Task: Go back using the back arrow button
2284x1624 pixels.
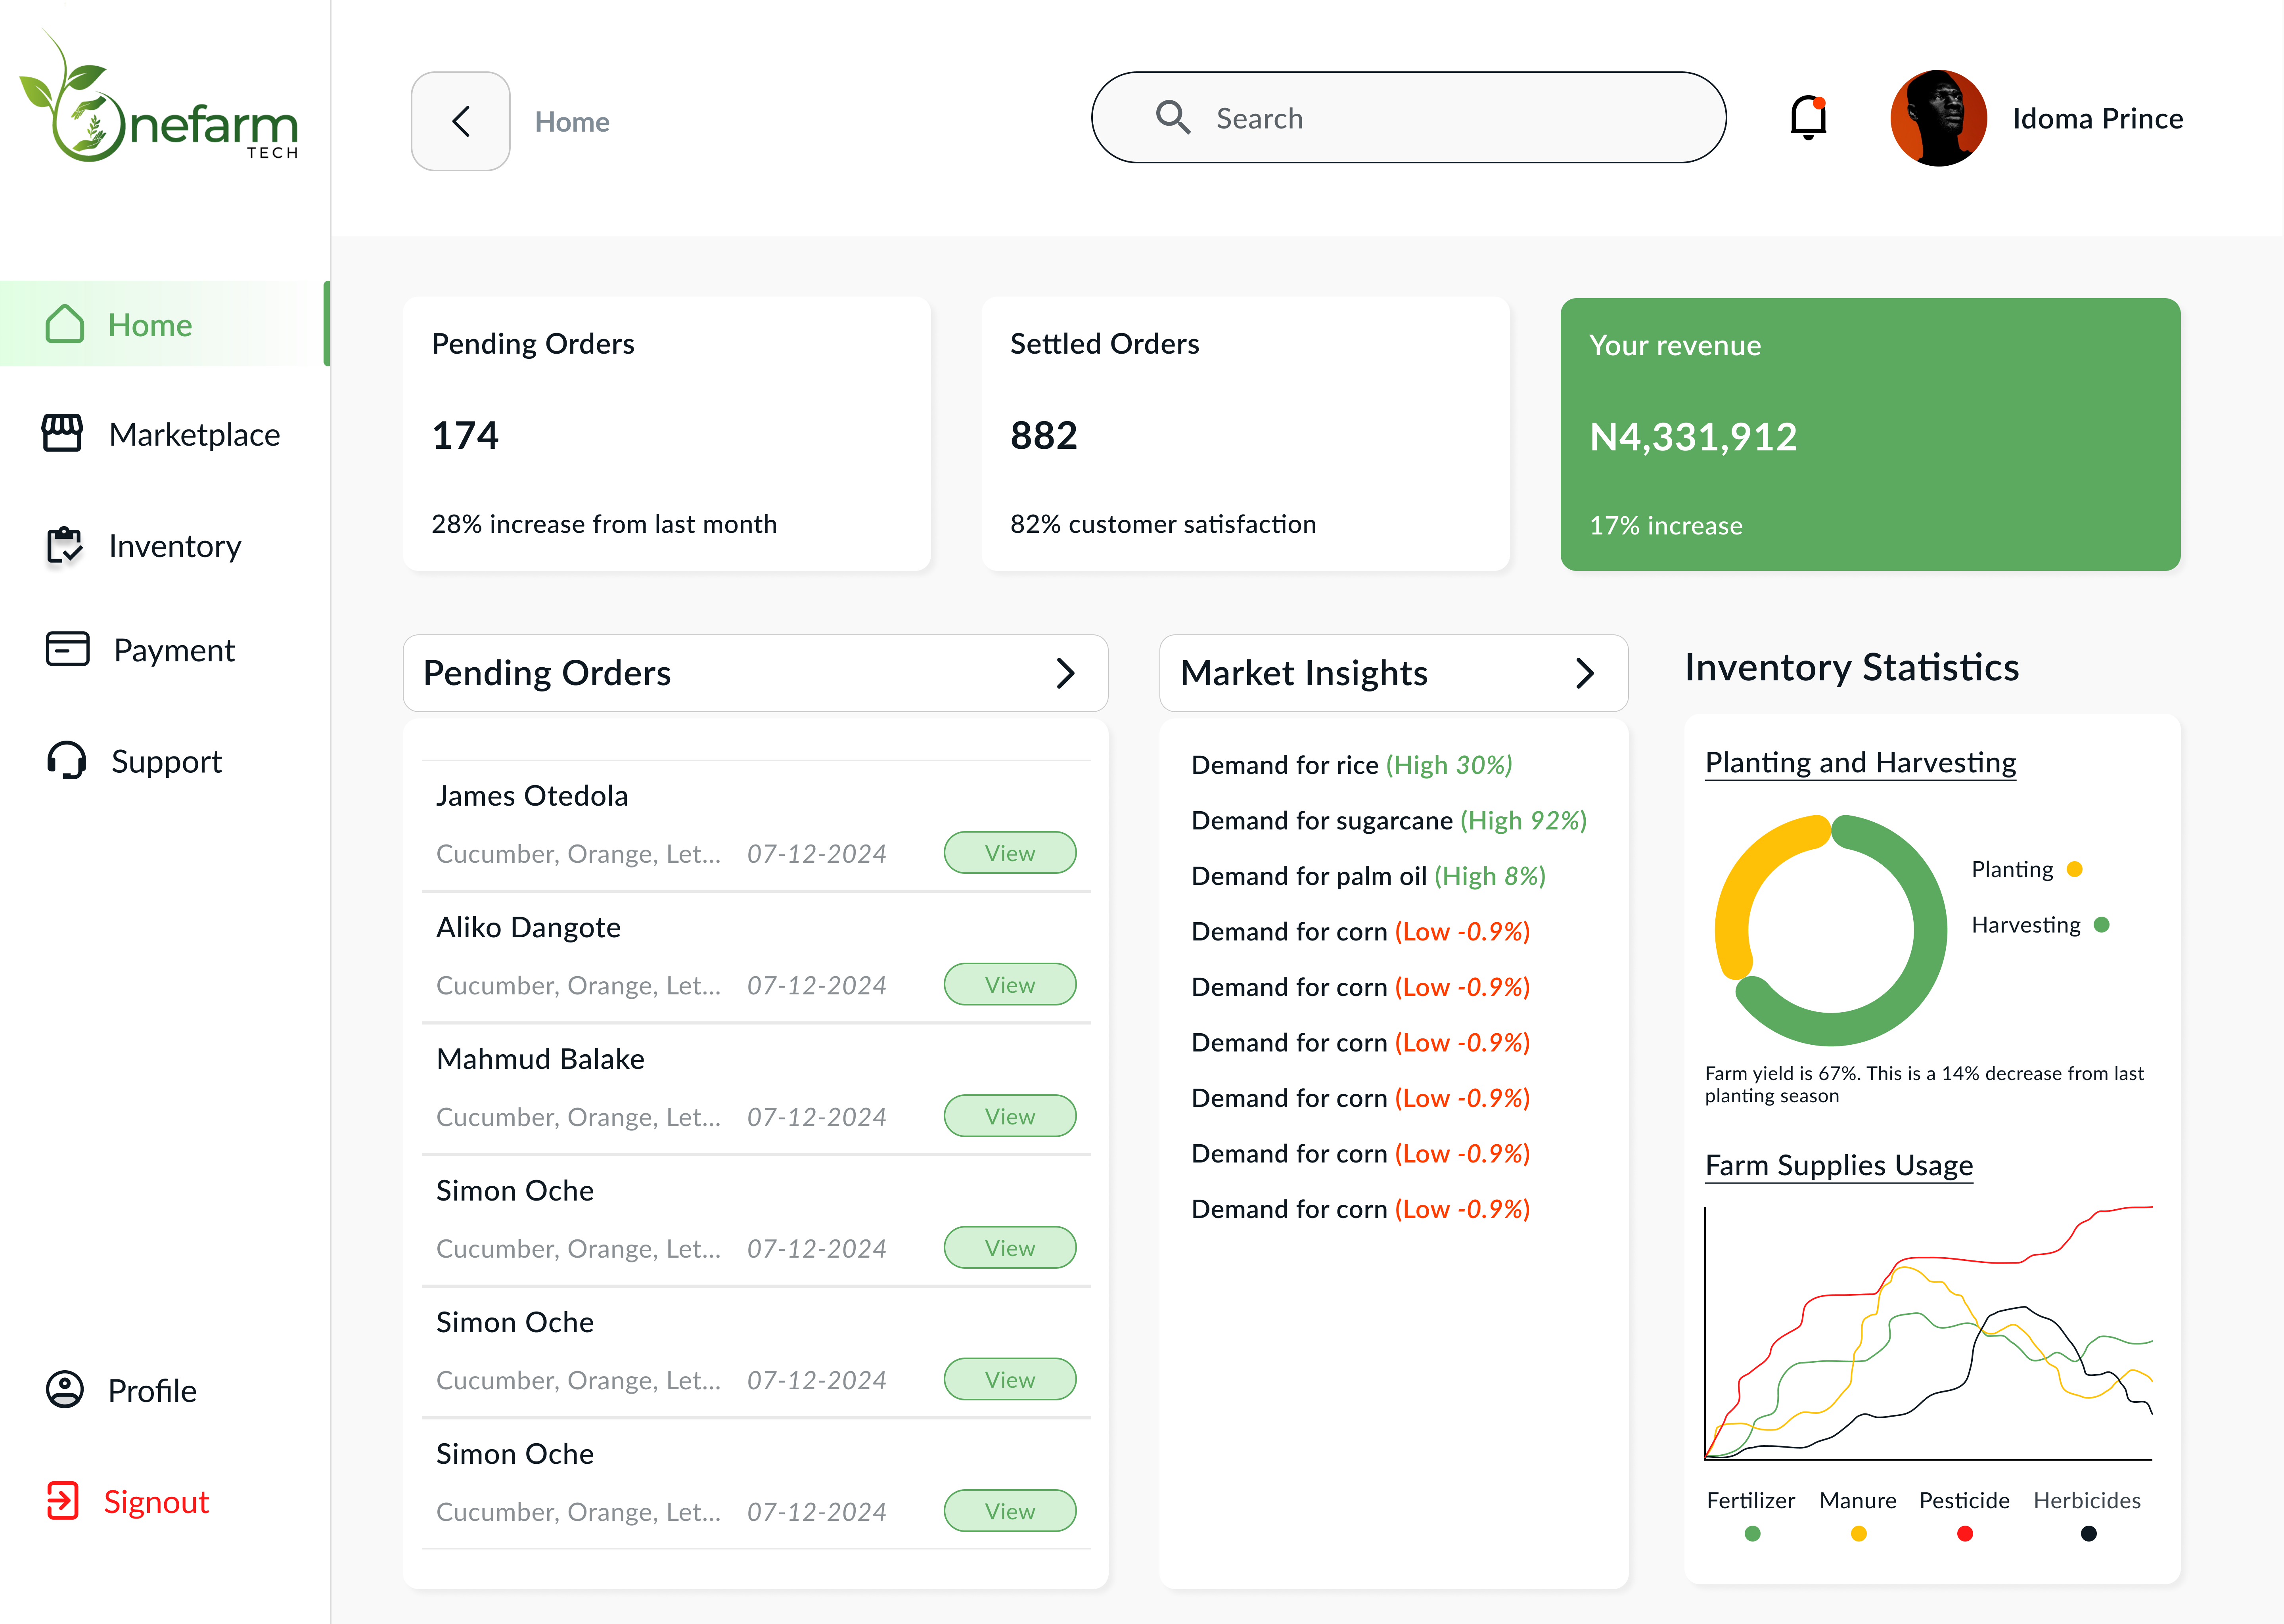Action: tap(461, 121)
